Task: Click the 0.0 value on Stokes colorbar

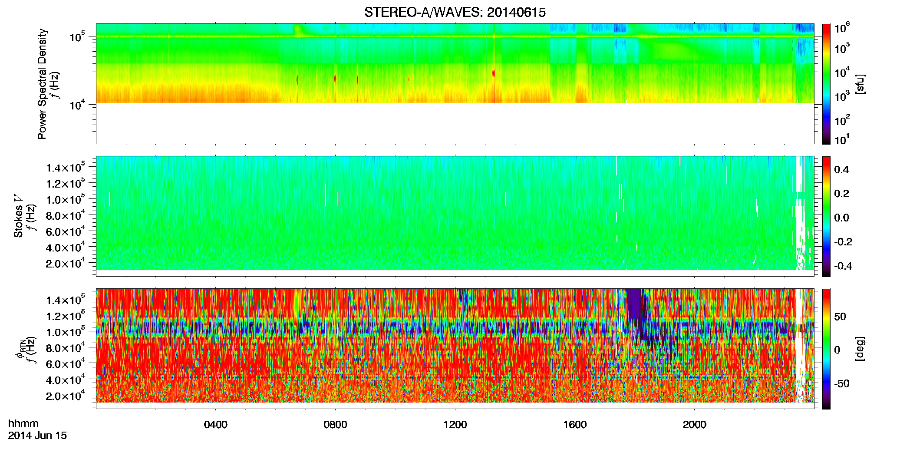Action: point(841,218)
